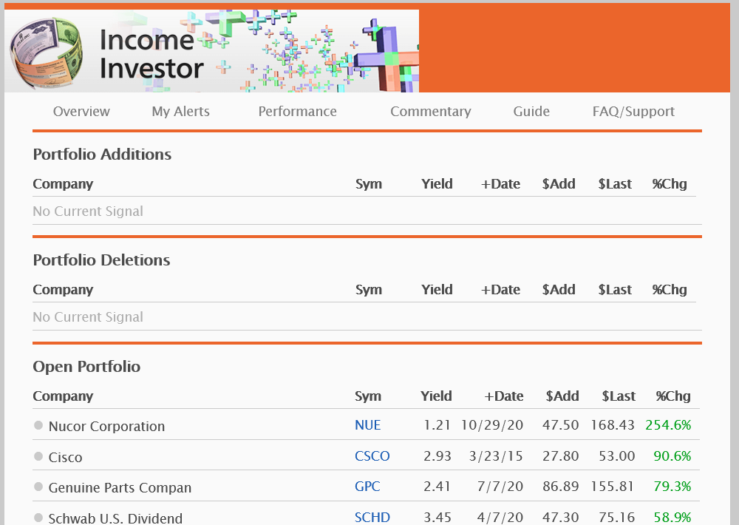The image size is (739, 525).
Task: Click the $Last header in Open Portfolio
Action: (x=619, y=396)
